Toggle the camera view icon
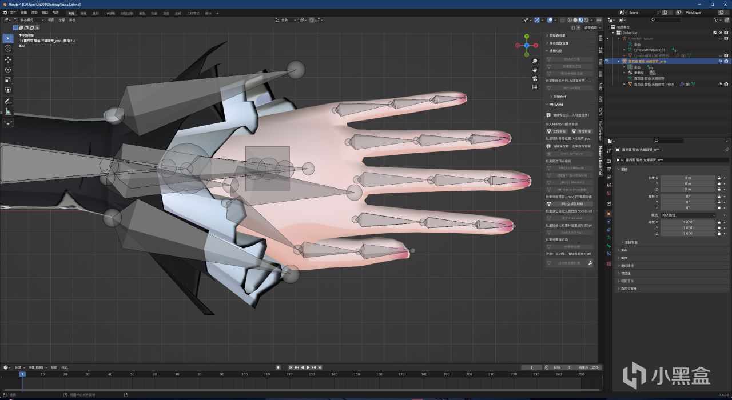The image size is (732, 400). (x=534, y=78)
